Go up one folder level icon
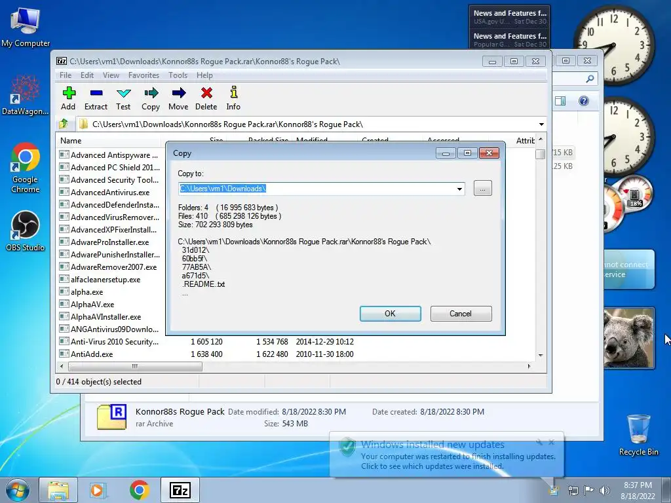Image resolution: width=671 pixels, height=503 pixels. [x=64, y=124]
